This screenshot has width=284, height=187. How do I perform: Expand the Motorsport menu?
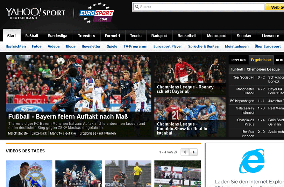coord(216,36)
